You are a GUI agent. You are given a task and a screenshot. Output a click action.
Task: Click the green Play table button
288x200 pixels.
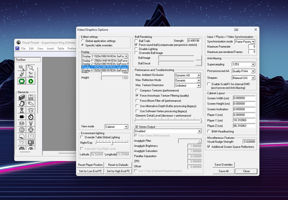31,81
